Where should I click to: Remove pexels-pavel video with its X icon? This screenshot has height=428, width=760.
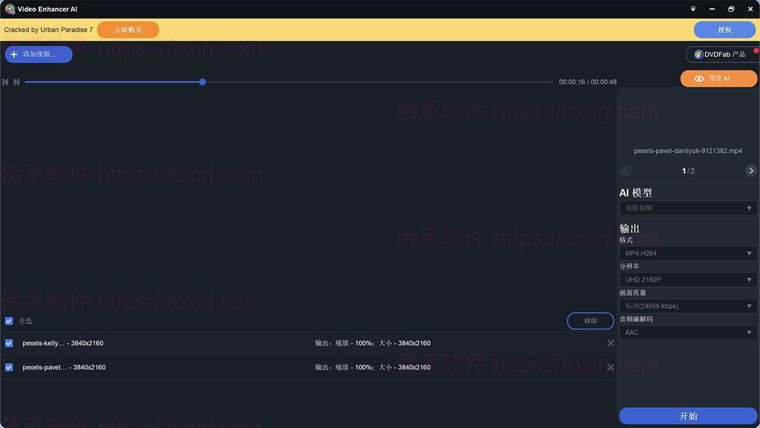click(611, 367)
